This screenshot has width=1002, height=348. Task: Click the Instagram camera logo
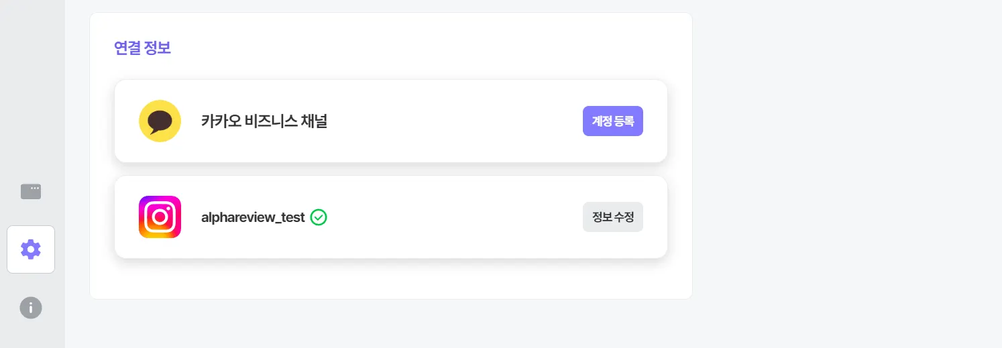pos(160,217)
